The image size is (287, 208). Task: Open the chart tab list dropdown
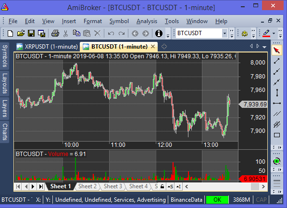264,47
